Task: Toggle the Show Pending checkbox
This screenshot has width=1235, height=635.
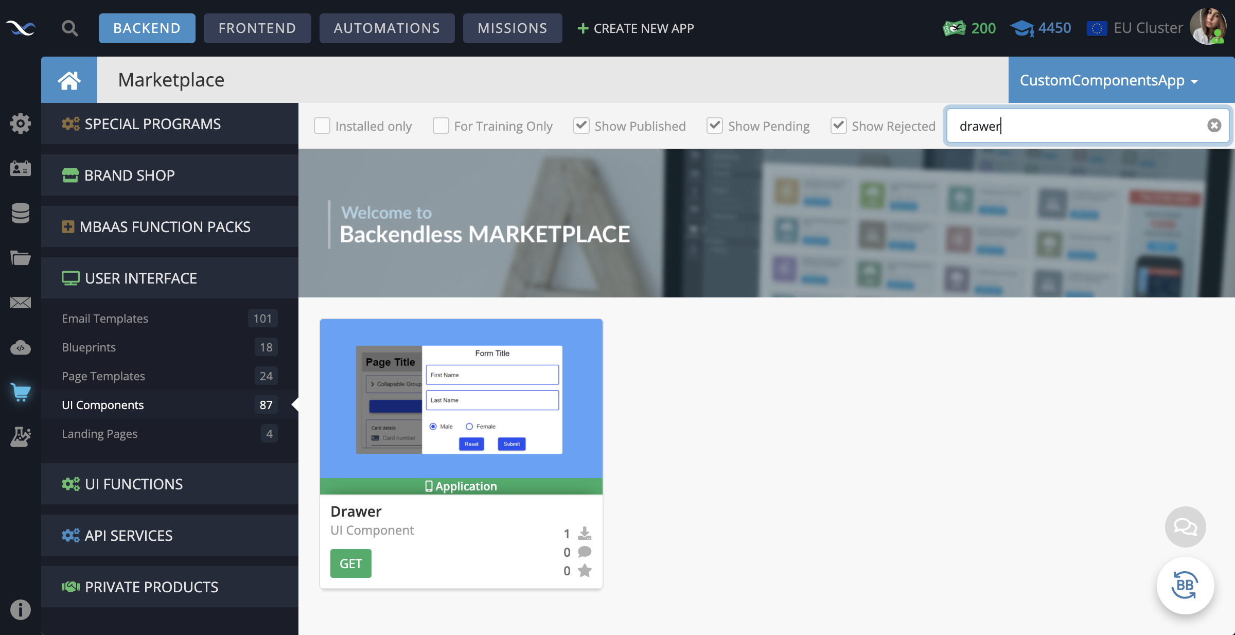Action: [x=714, y=126]
